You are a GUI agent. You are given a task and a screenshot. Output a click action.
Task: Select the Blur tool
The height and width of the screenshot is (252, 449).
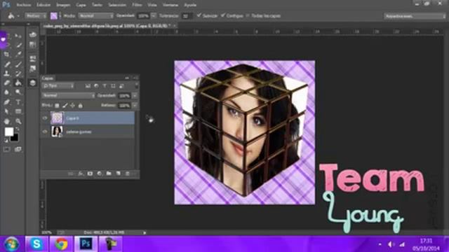click(x=7, y=92)
